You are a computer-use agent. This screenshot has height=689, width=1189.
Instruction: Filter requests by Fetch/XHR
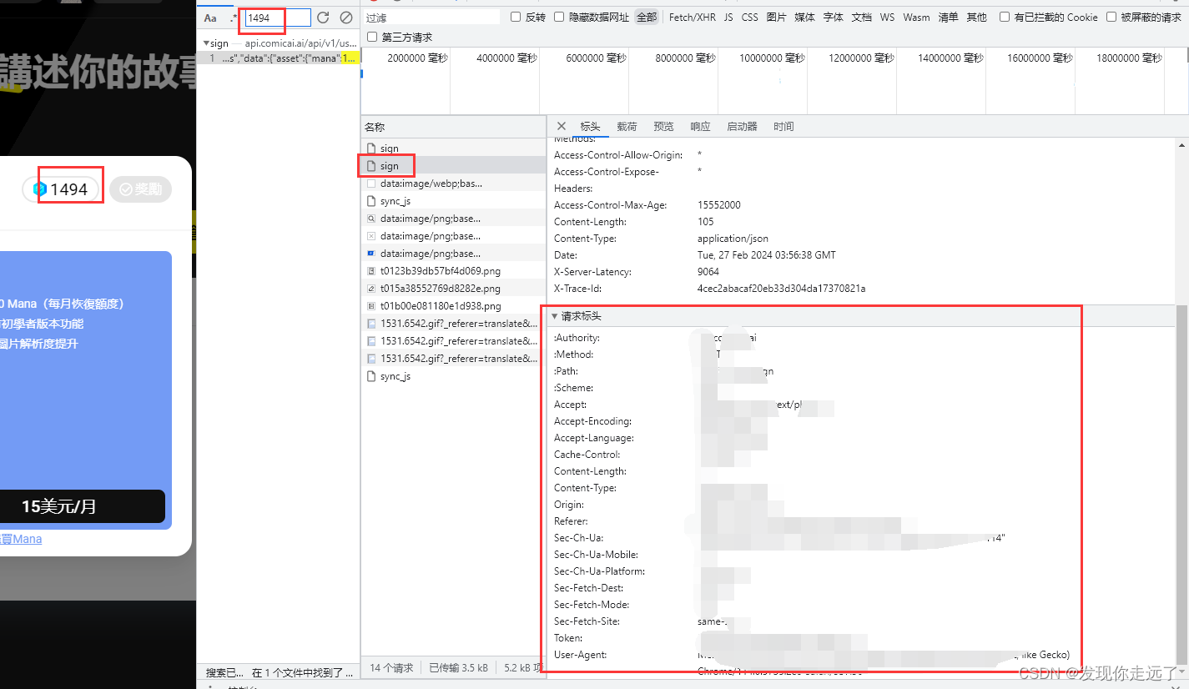[x=693, y=17]
